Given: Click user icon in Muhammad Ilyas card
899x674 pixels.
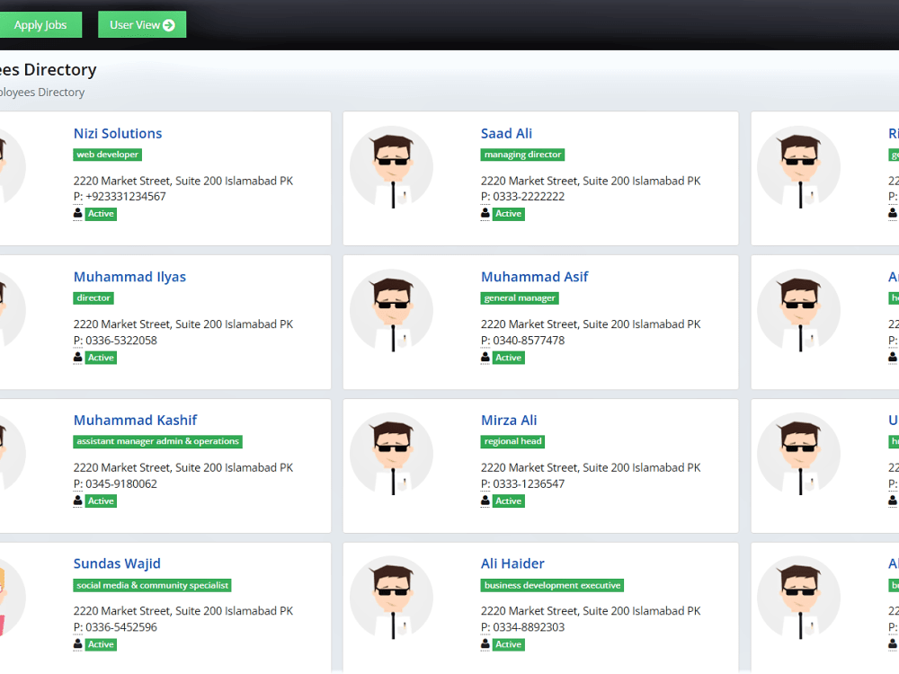Looking at the screenshot, I should click(78, 358).
